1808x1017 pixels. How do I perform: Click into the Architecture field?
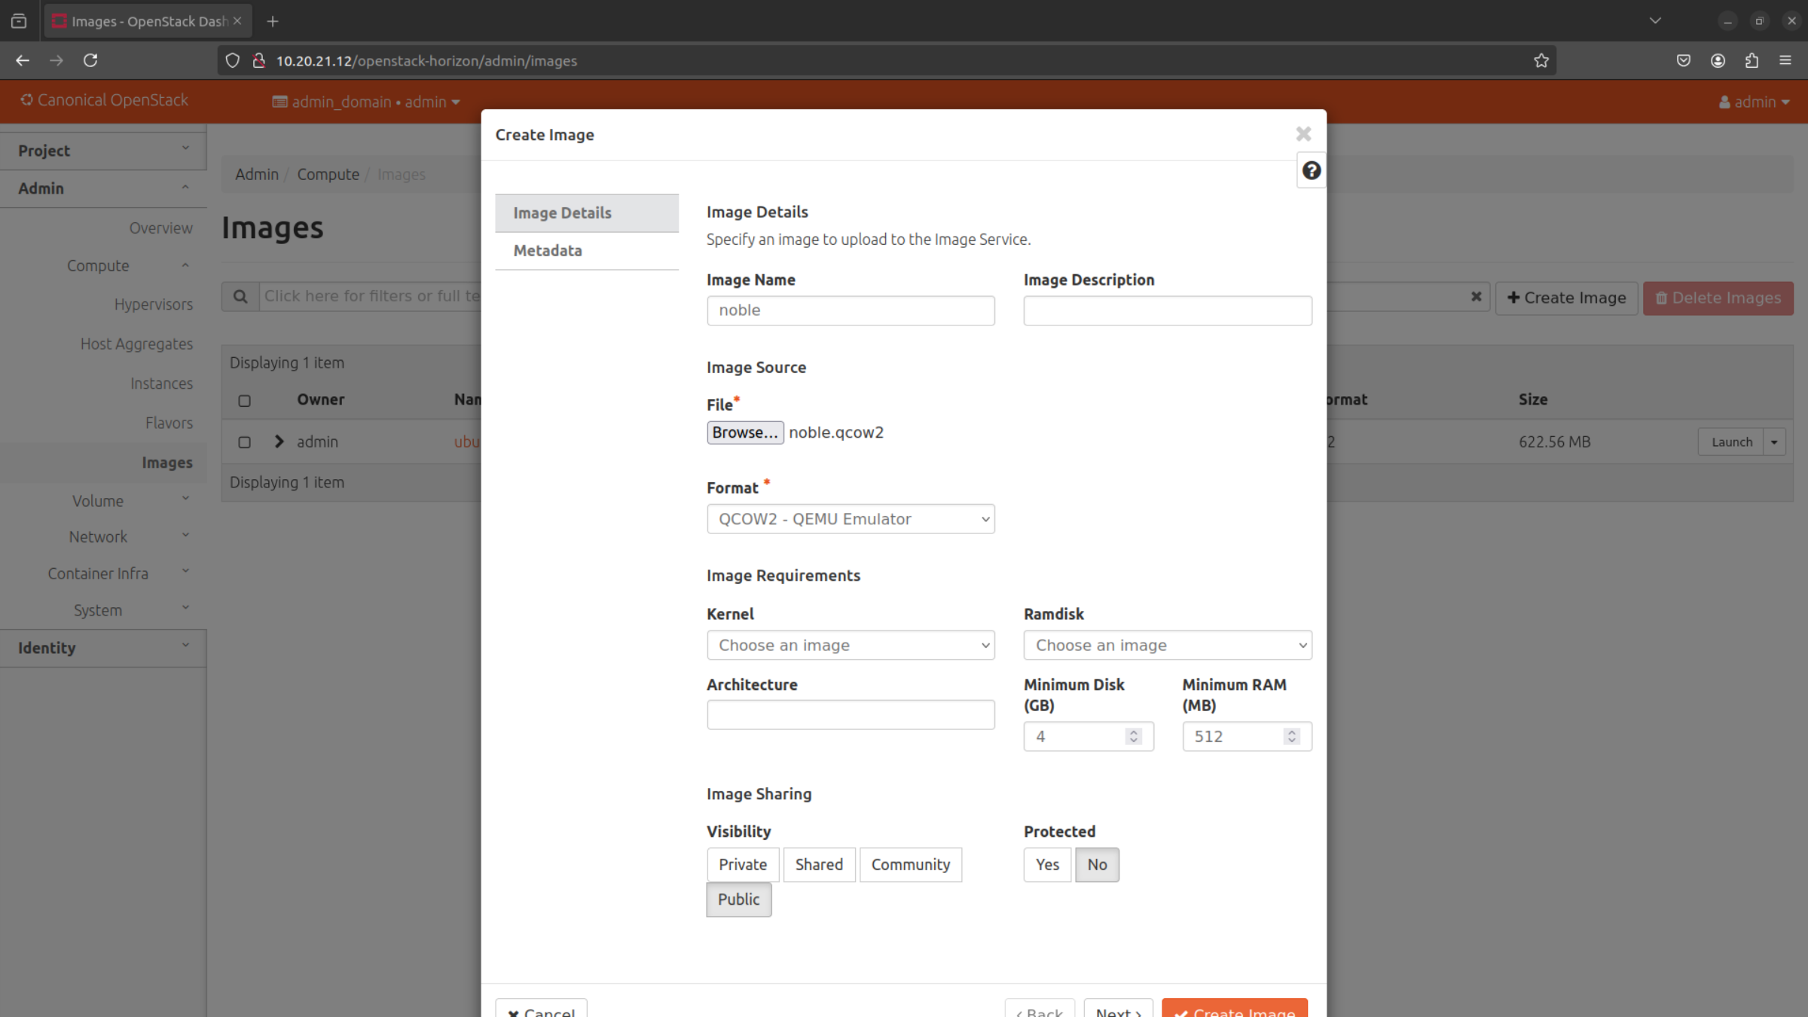coord(851,714)
